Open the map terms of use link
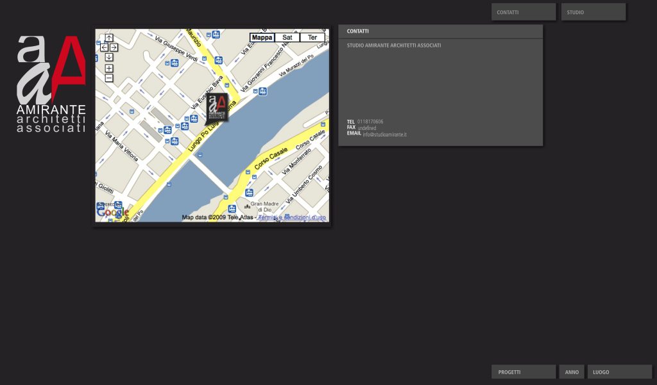The image size is (657, 385). click(x=292, y=218)
